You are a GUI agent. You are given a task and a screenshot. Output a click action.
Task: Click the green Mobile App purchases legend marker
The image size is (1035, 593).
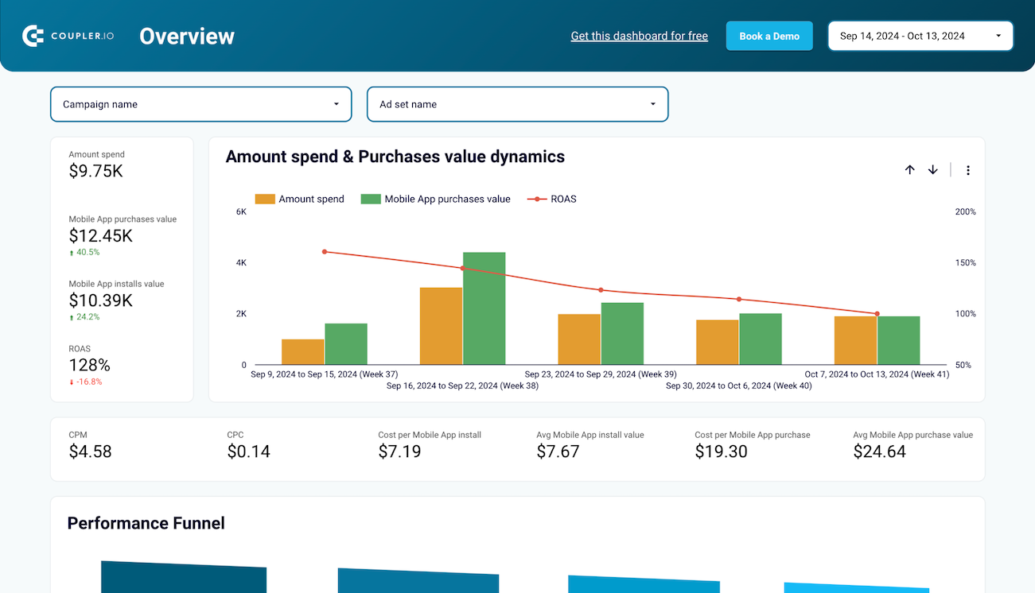click(x=370, y=199)
